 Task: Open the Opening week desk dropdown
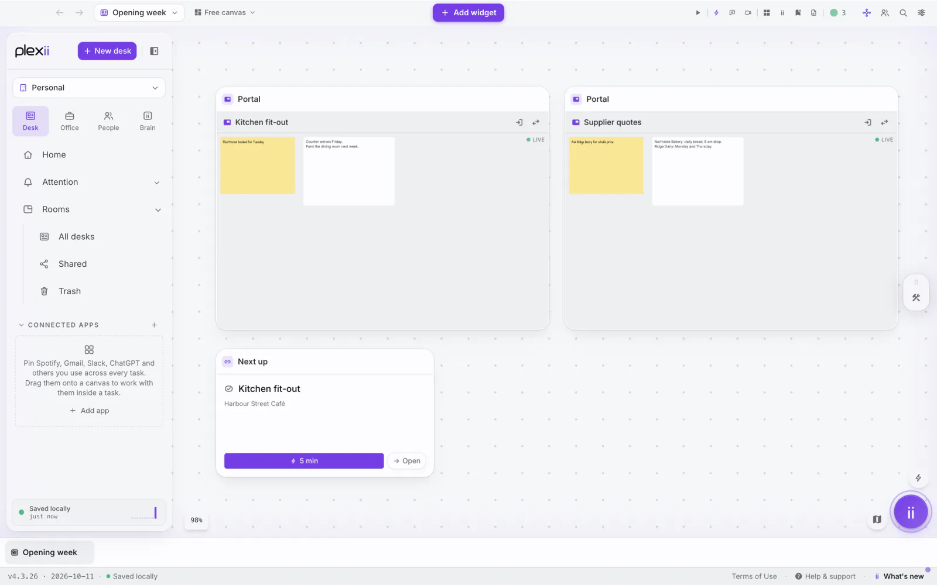click(x=139, y=12)
